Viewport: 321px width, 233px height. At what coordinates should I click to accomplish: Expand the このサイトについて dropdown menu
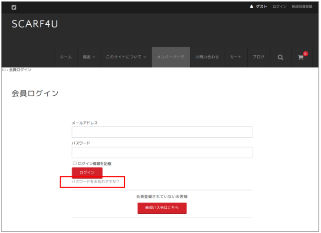click(126, 57)
